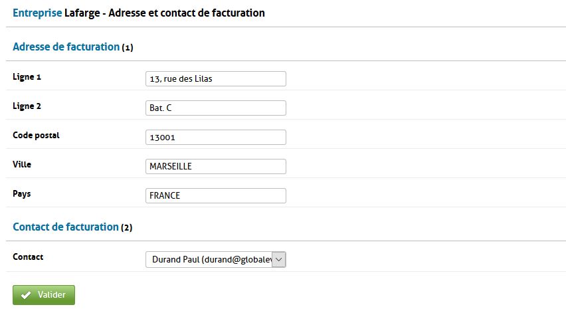Screen dimensions: 566x315
Task: Focus the Ligne 1 address field
Action: pyautogui.click(x=215, y=78)
